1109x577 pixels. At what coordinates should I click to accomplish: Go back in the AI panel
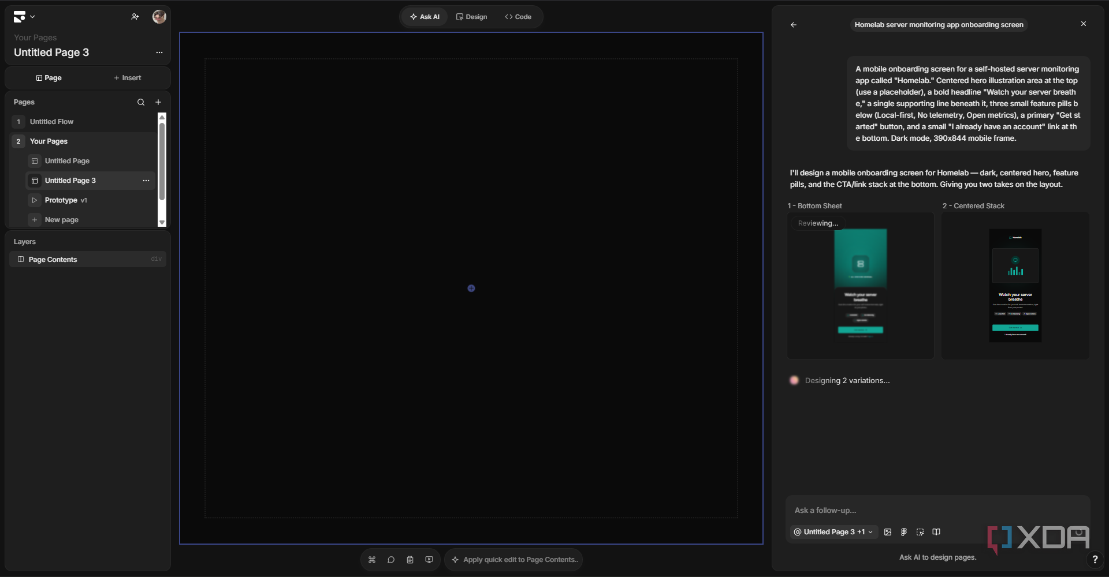pos(794,25)
